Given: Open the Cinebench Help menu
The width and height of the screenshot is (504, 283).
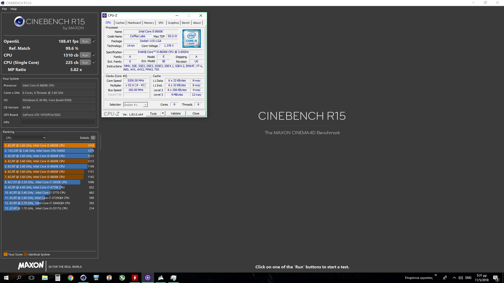Looking at the screenshot, I should click(x=13, y=9).
